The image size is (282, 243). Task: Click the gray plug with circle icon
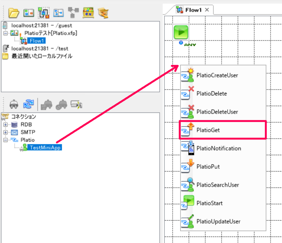click(x=61, y=105)
